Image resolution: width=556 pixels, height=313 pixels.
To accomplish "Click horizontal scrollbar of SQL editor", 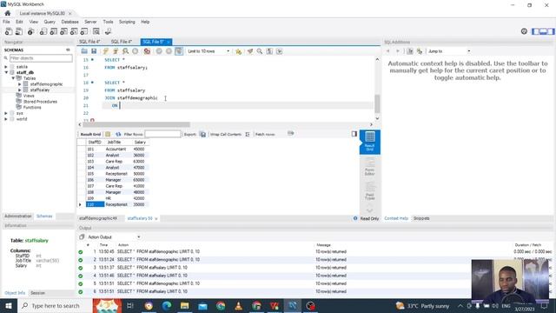I will (136, 124).
